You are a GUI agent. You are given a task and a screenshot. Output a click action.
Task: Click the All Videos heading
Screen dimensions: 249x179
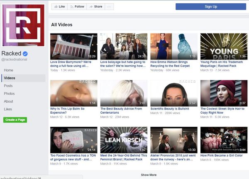pyautogui.click(x=61, y=25)
